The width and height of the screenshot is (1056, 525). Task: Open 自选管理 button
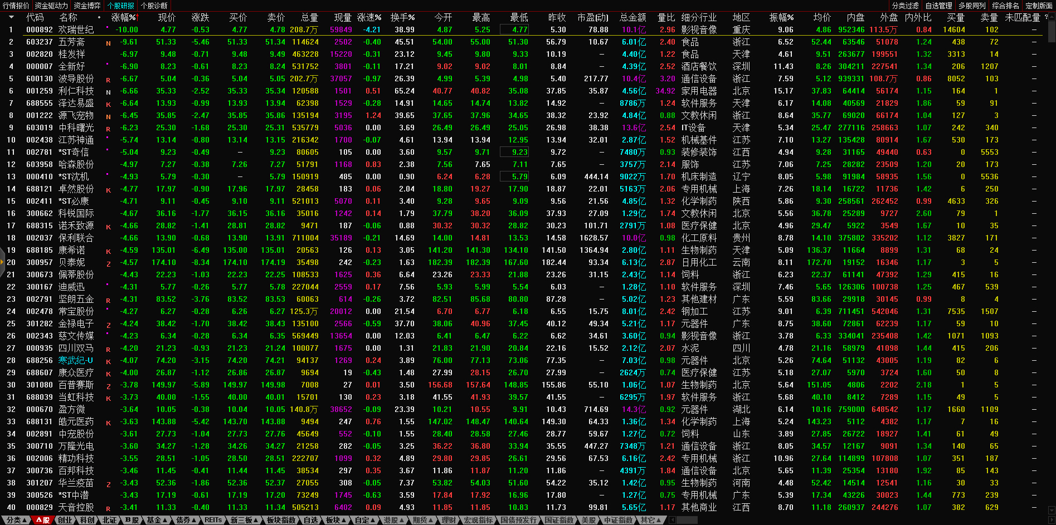coord(938,6)
